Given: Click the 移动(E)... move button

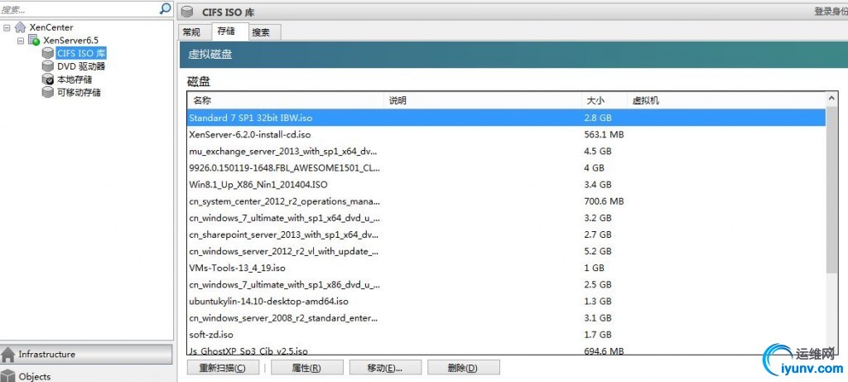Looking at the screenshot, I should (385, 368).
